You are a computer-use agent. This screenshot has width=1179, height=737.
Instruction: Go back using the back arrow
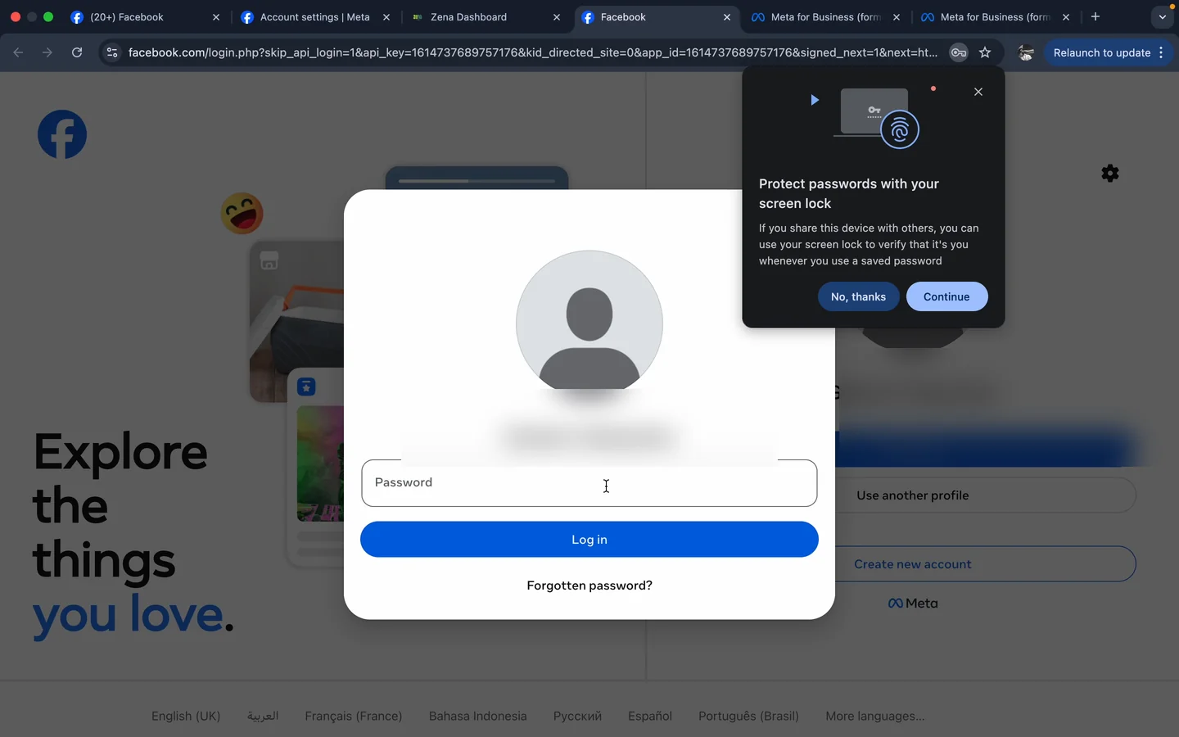(x=18, y=52)
